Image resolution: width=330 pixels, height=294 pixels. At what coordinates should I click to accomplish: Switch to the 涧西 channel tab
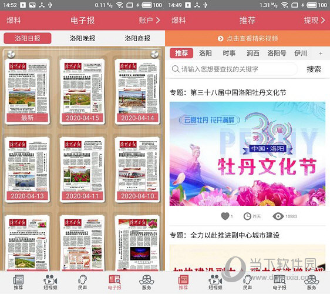252,53
